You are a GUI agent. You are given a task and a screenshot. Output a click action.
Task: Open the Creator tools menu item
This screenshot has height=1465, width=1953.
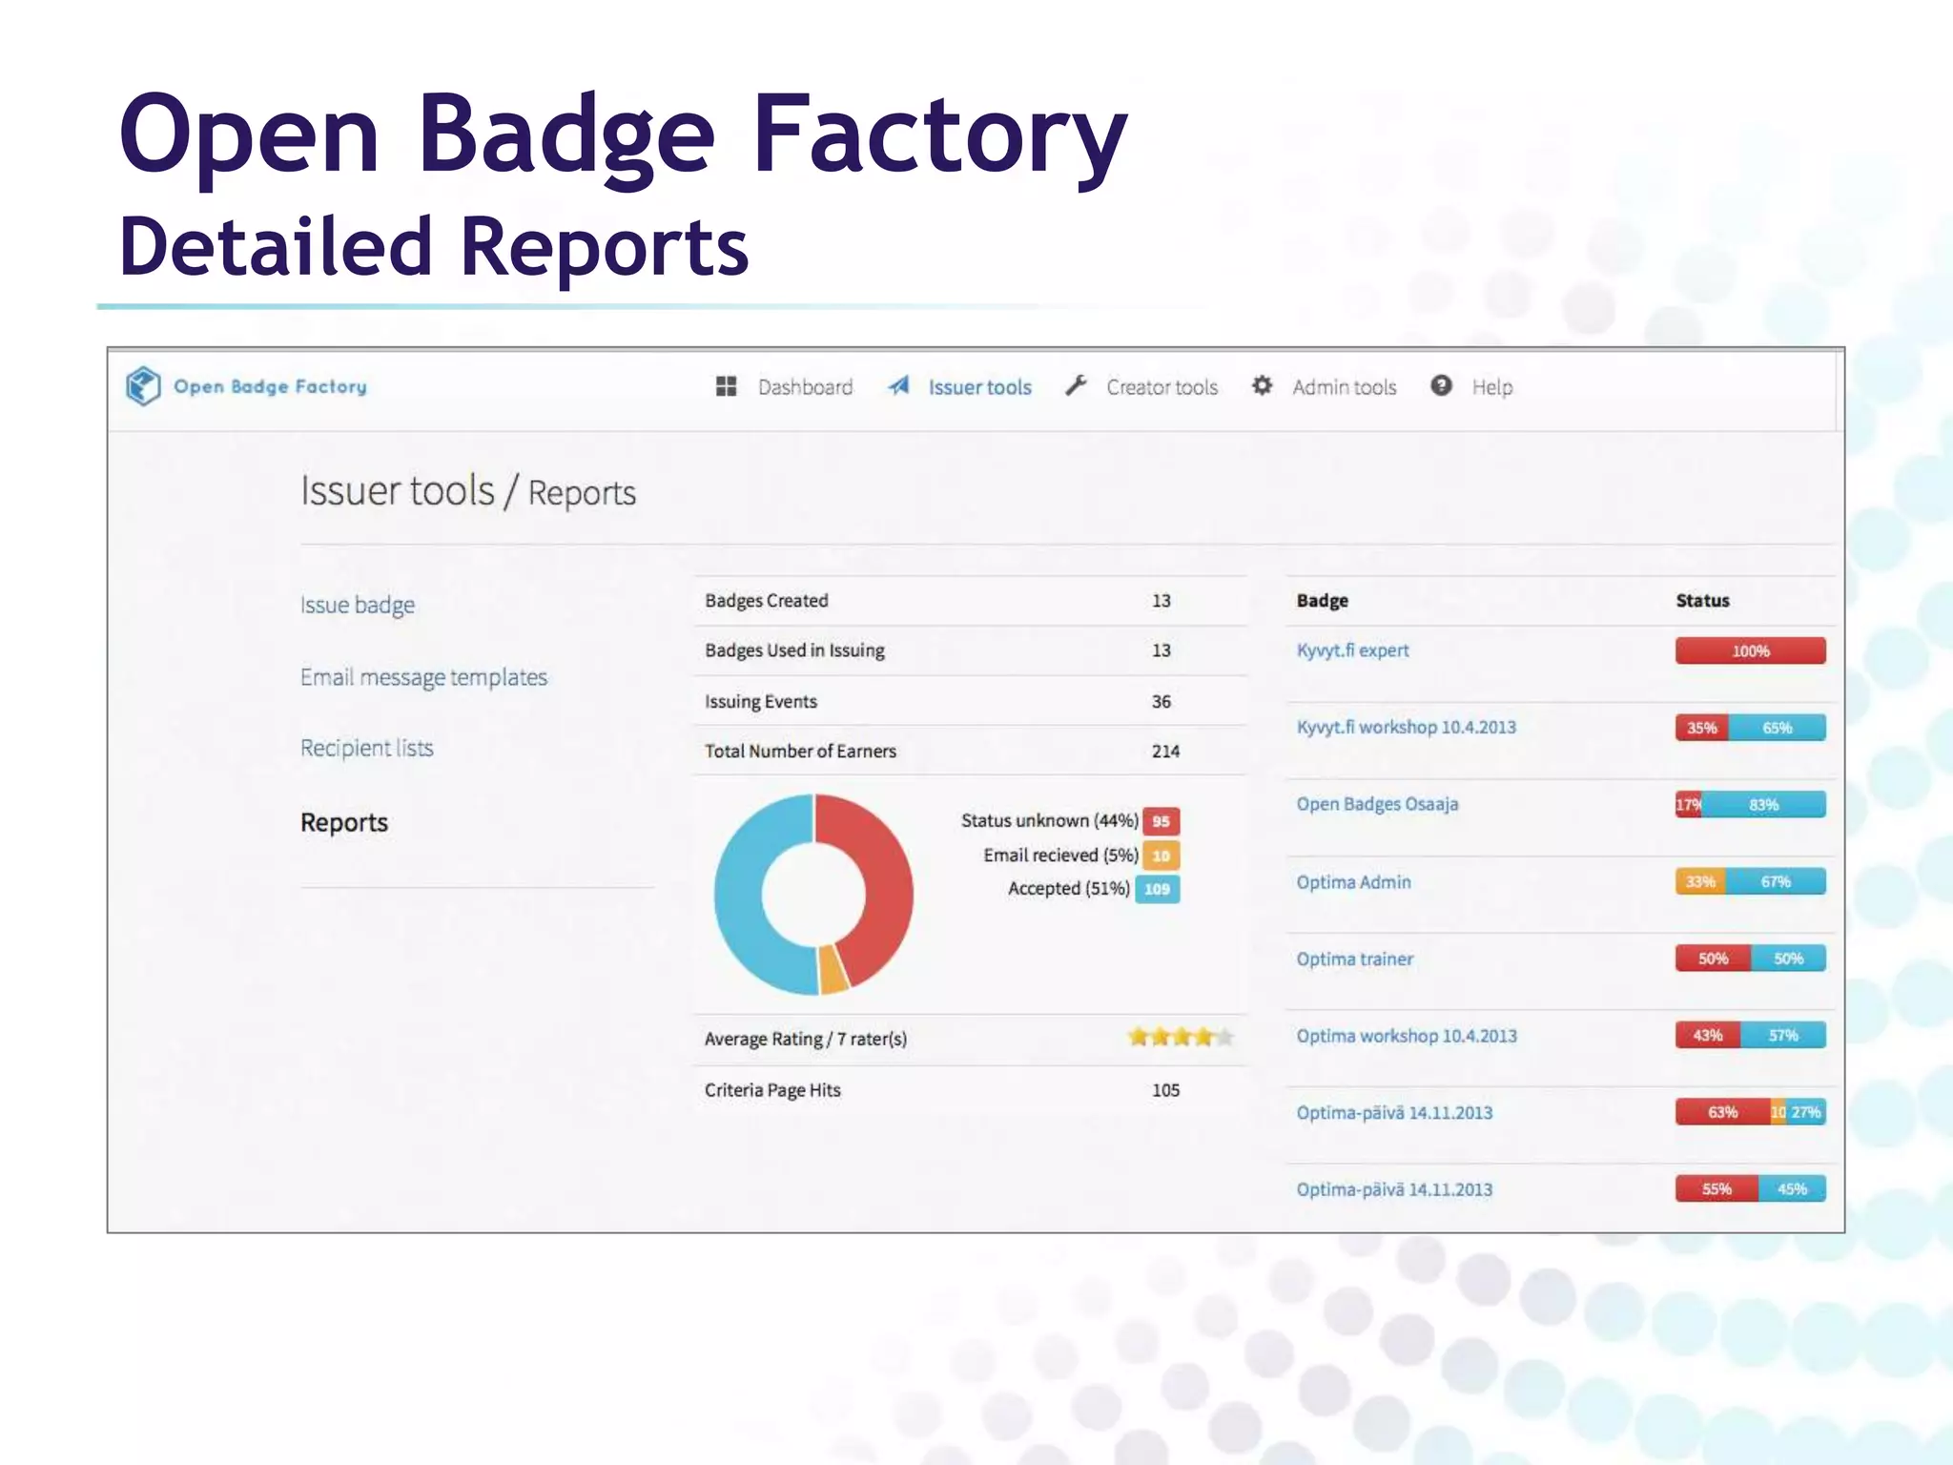pyautogui.click(x=1162, y=387)
